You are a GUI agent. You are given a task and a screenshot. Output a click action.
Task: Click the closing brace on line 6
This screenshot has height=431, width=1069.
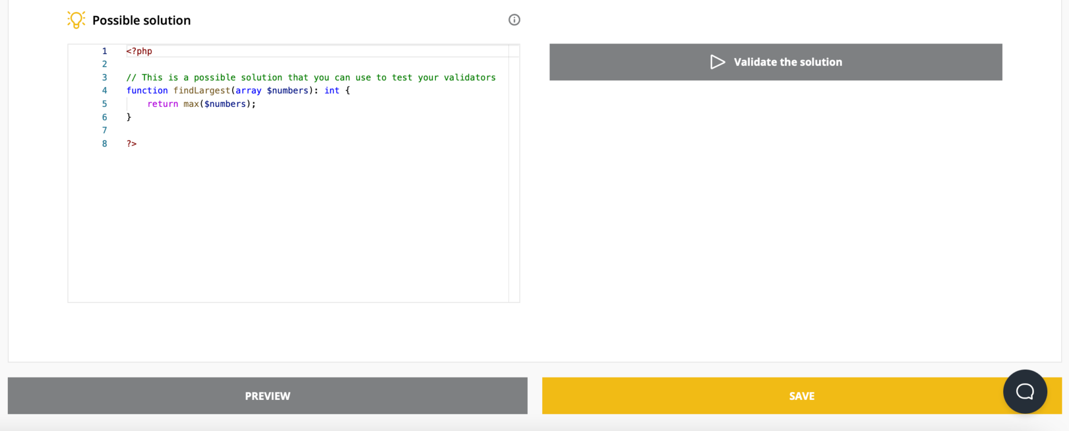pyautogui.click(x=129, y=117)
